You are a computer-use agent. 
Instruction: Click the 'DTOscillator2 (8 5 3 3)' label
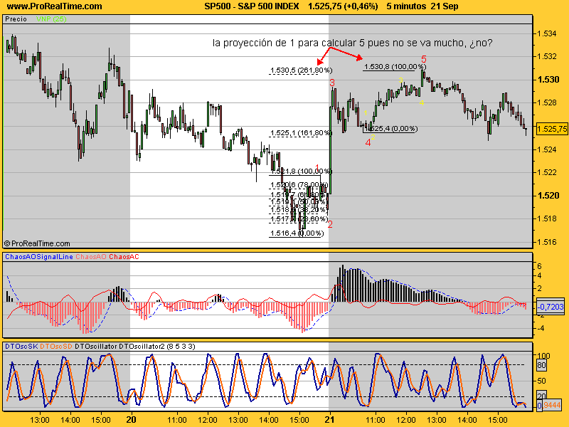(156, 347)
